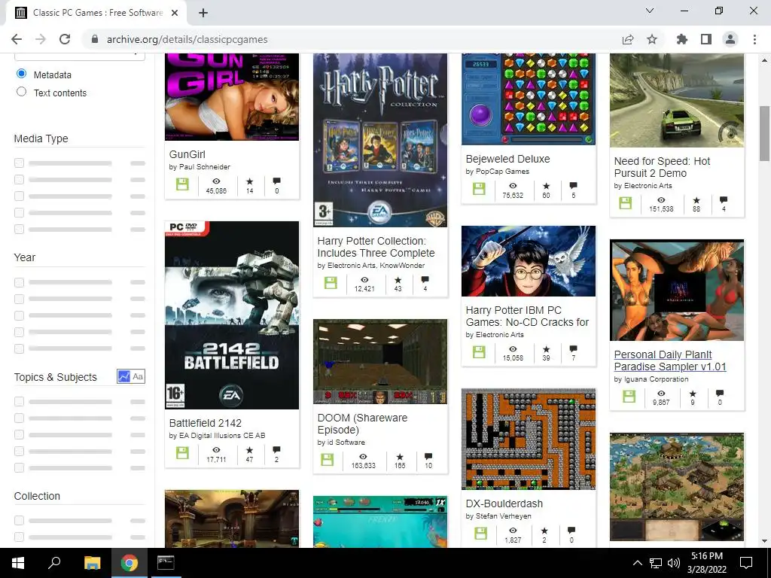The image size is (771, 578).
Task: Open the Battlefield 2142 cover thumbnail
Action: click(232, 315)
